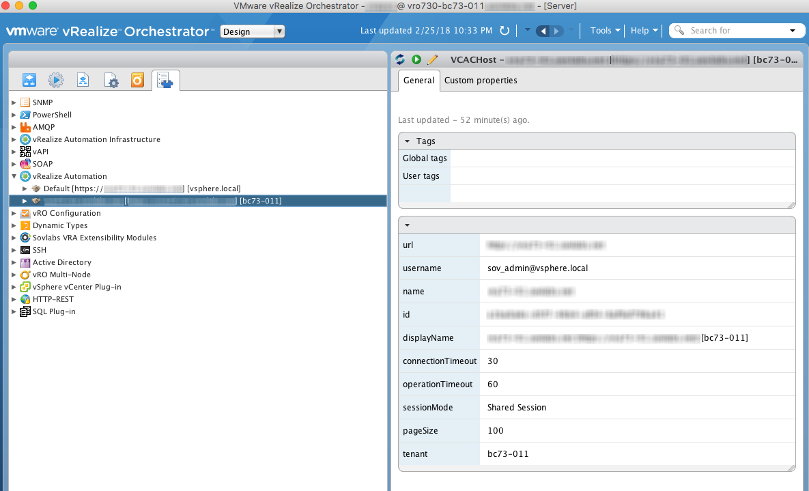
Task: Click the Global tags row label
Action: (425, 158)
